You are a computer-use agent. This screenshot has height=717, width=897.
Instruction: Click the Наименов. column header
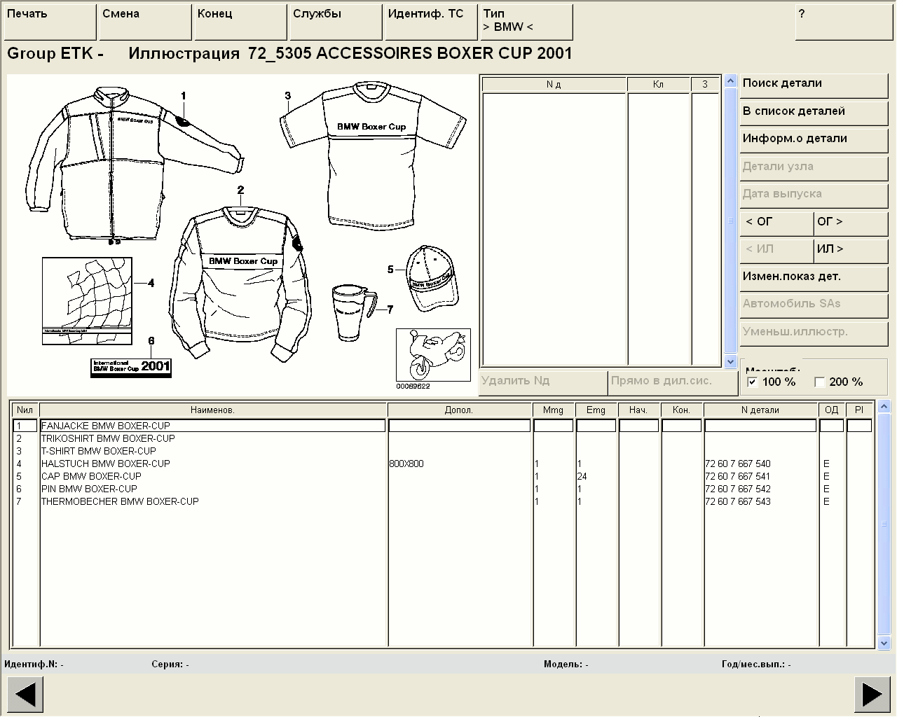(x=212, y=410)
